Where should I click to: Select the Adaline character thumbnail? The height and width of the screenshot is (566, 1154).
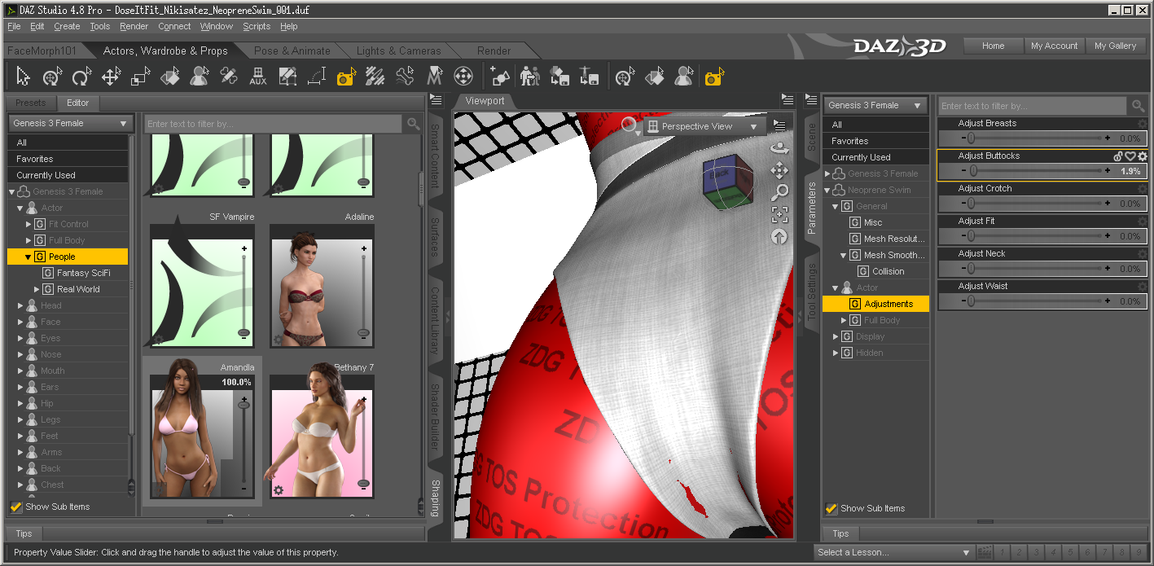[323, 285]
